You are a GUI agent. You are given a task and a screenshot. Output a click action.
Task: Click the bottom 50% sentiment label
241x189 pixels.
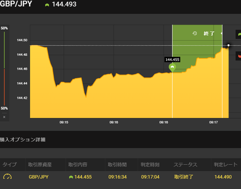click(x=4, y=108)
